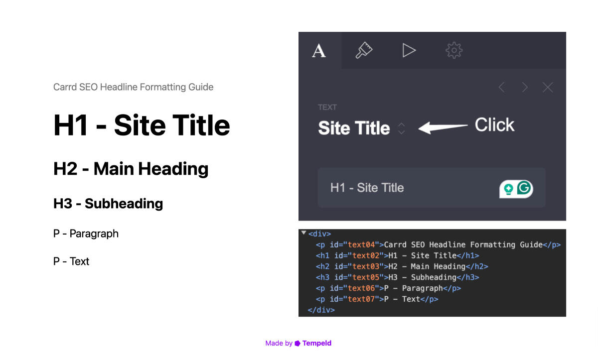This screenshot has width=598, height=360.
Task: Click the Tempeld logo icon beside 'Made by'
Action: (x=297, y=343)
